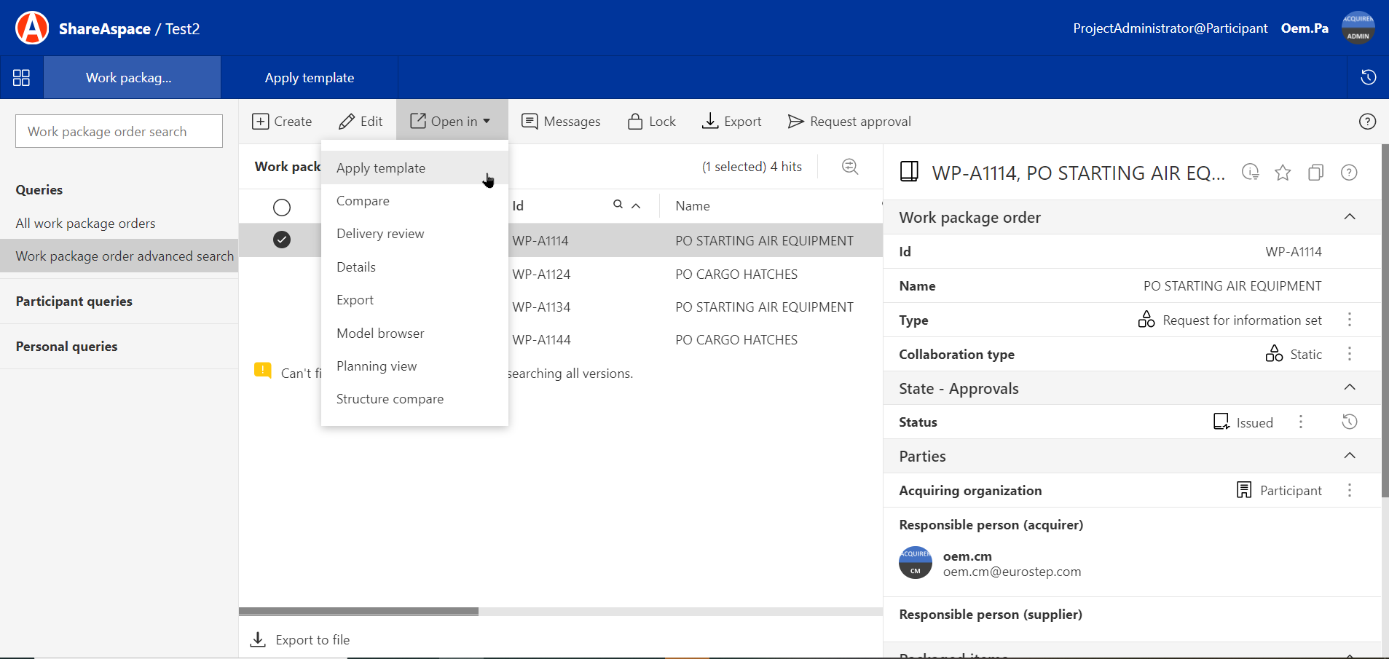Collapse the Work package order section
The height and width of the screenshot is (659, 1389).
pos(1349,217)
